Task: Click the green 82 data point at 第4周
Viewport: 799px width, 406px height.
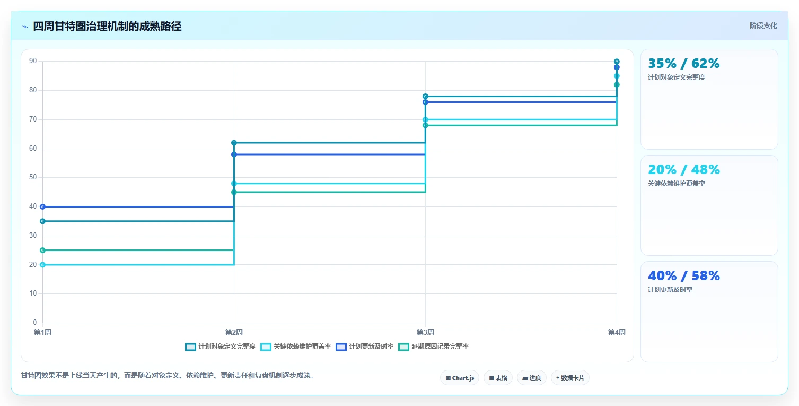Action: [x=617, y=84]
